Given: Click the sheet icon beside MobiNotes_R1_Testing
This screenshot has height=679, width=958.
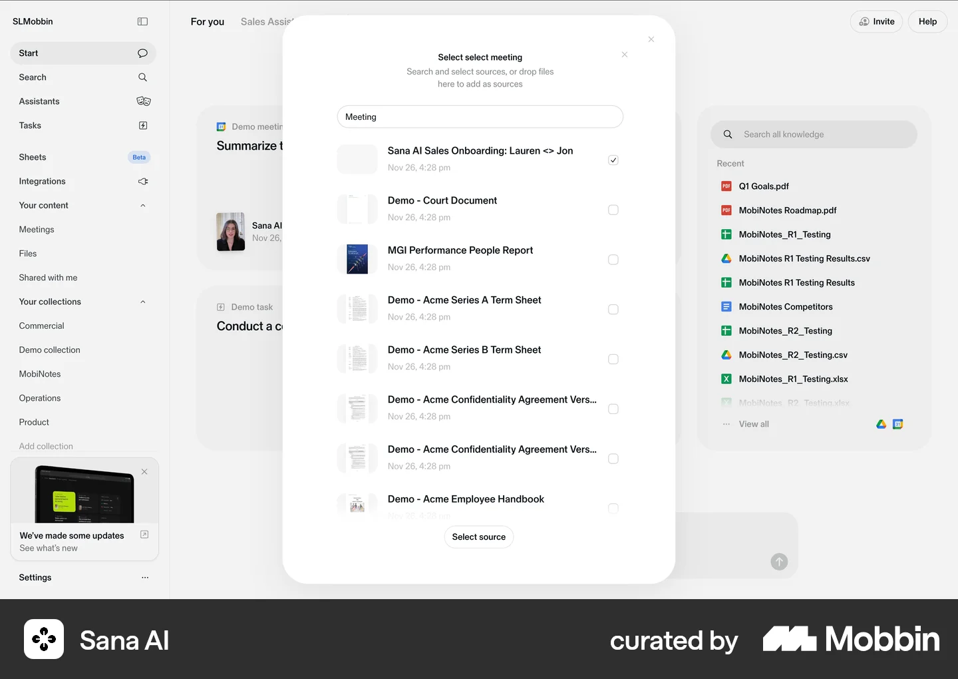Looking at the screenshot, I should click(x=726, y=234).
